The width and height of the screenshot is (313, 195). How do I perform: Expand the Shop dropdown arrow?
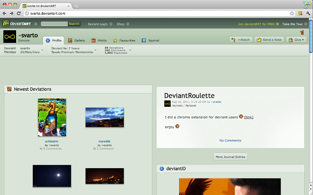(x=128, y=24)
